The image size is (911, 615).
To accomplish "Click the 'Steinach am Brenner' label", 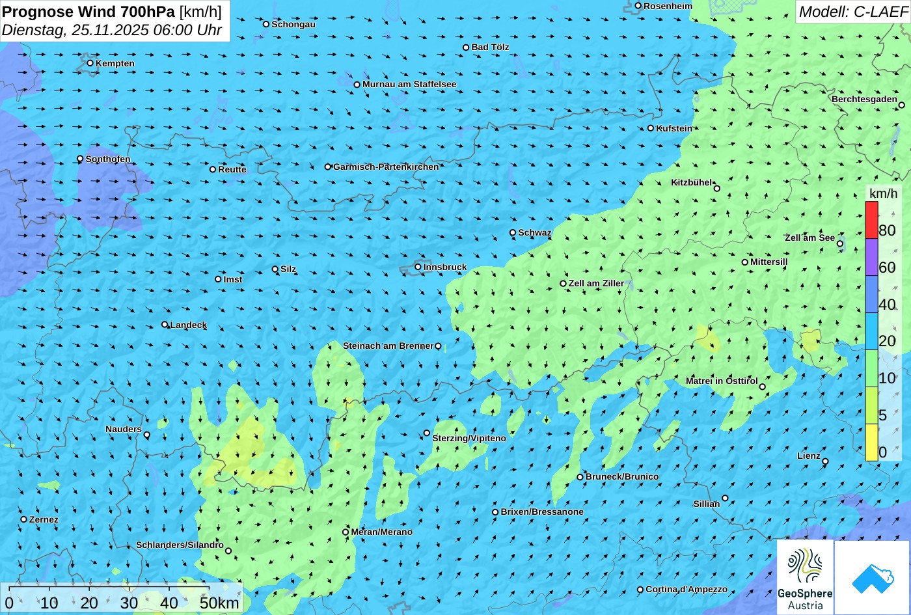I will [388, 346].
